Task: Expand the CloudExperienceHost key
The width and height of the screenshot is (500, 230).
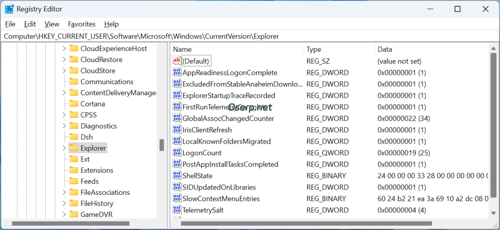Action: click(64, 48)
